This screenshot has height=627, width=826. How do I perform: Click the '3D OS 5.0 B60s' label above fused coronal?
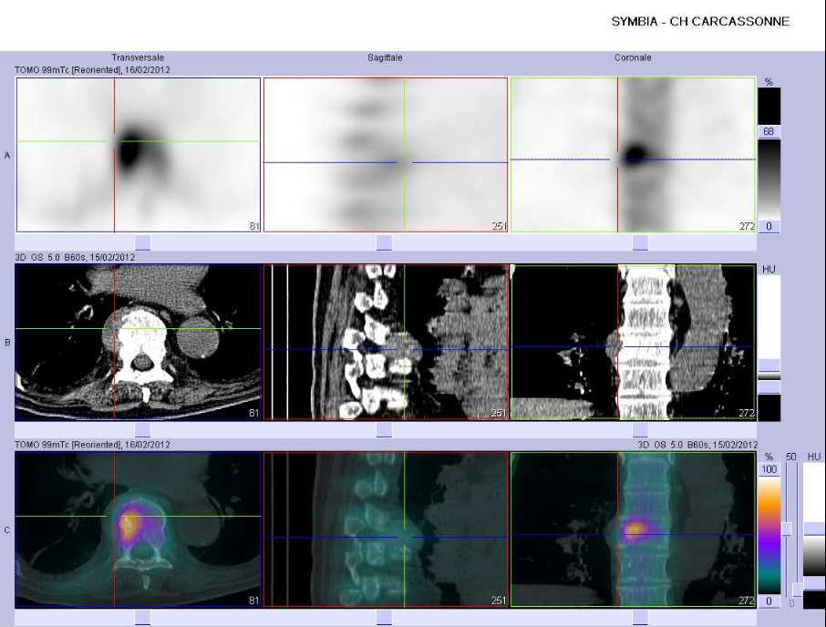(x=697, y=445)
